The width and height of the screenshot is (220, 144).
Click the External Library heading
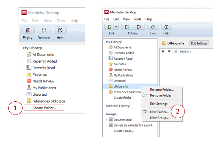tap(117, 106)
